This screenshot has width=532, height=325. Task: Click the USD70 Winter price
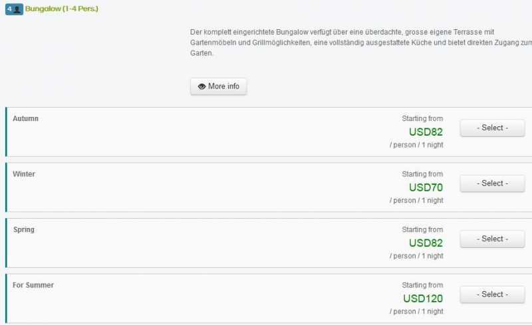426,187
